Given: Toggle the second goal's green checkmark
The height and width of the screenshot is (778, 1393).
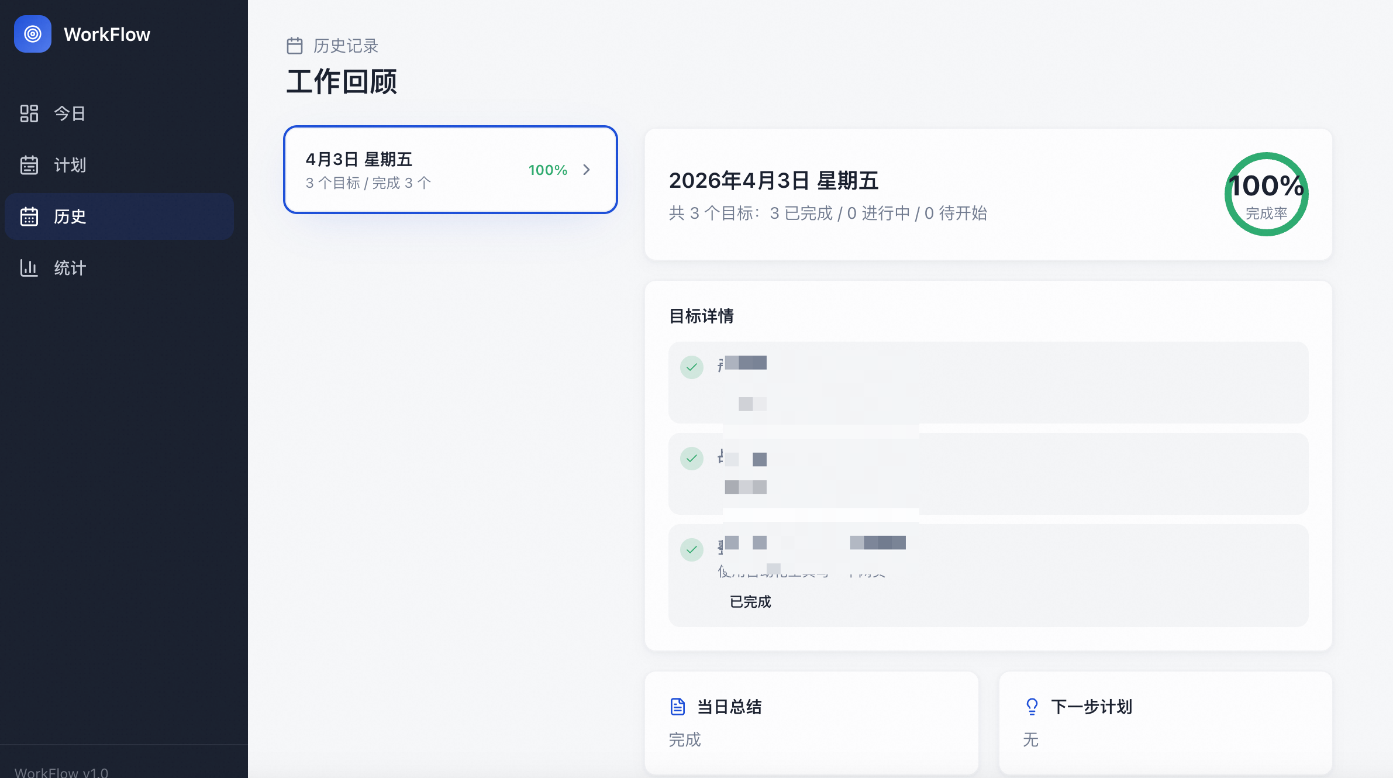Looking at the screenshot, I should [x=691, y=459].
